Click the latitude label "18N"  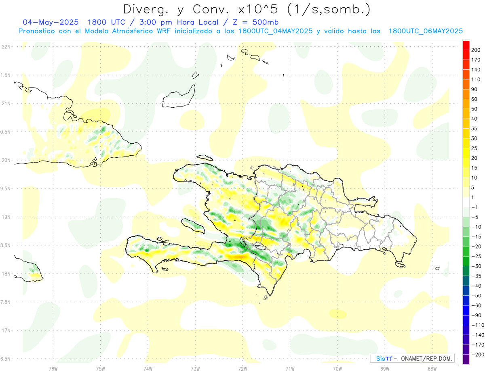[6, 274]
